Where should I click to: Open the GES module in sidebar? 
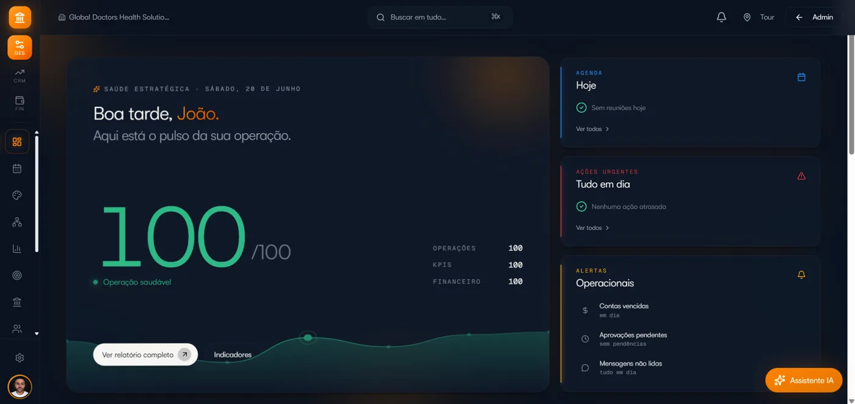20,47
